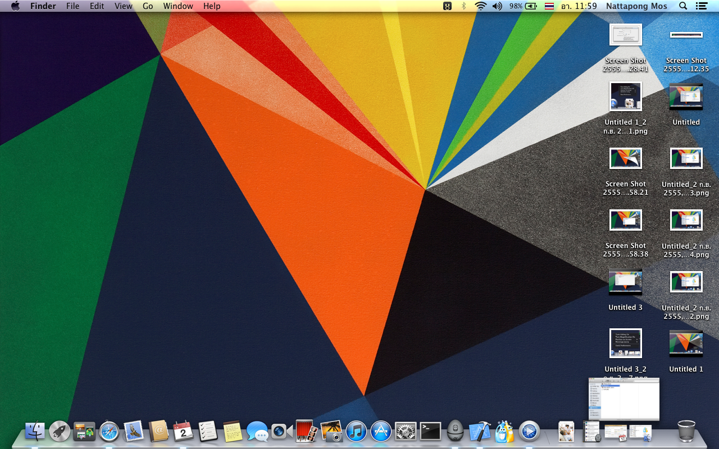Open the Thai flag input source menu
Viewport: 719px width, 449px height.
[549, 6]
